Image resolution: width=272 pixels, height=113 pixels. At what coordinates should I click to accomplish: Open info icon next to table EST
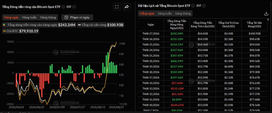coord(204,6)
